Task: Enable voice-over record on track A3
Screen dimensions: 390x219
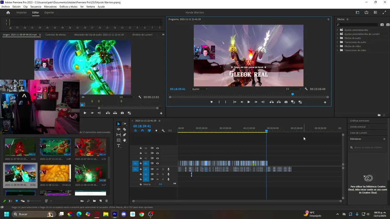Action: pyautogui.click(x=168, y=179)
